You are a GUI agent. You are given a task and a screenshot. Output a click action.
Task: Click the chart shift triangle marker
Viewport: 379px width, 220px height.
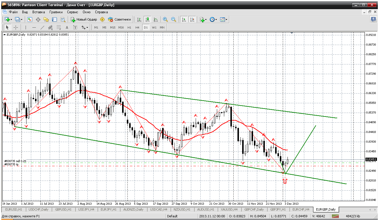coord(292,33)
